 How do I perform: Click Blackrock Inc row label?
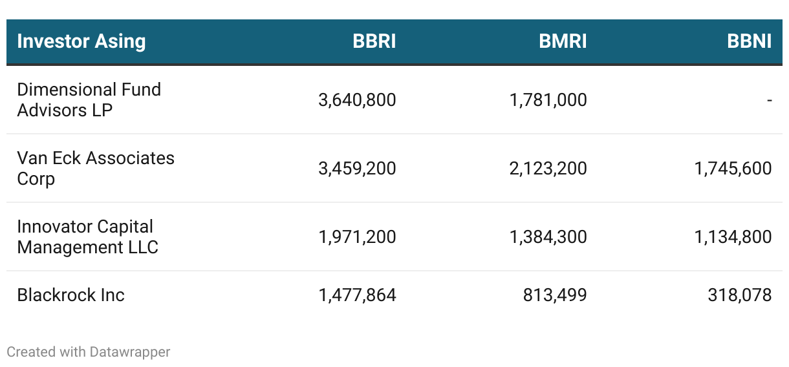coord(70,295)
